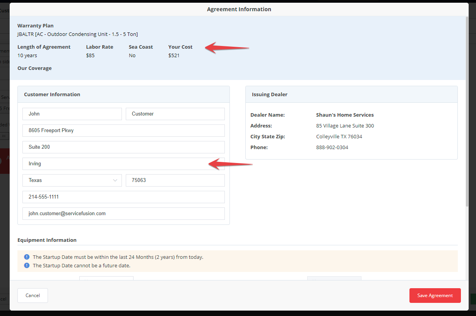476x316 pixels.
Task: Click the Agreement Information dialog title
Action: tap(239, 9)
